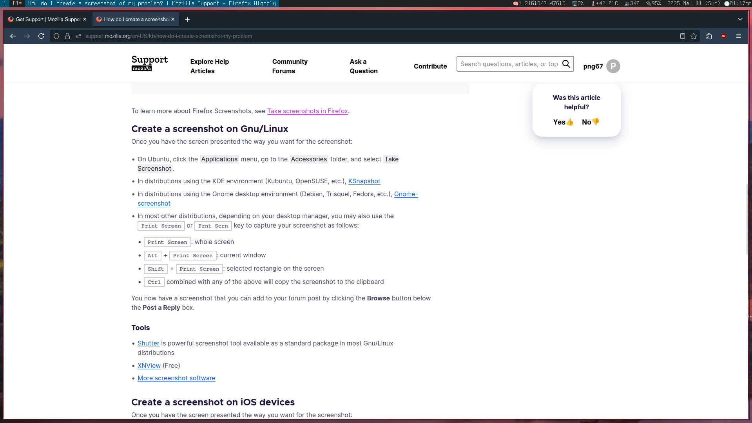Click the forward navigation arrow

(x=27, y=36)
